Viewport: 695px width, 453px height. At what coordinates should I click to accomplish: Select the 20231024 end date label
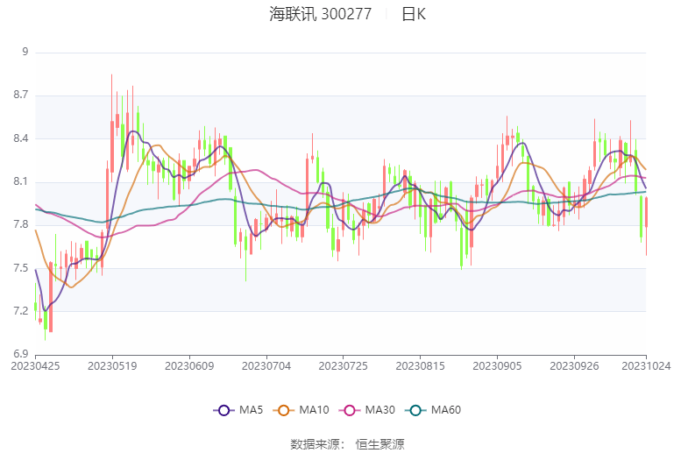pos(646,365)
